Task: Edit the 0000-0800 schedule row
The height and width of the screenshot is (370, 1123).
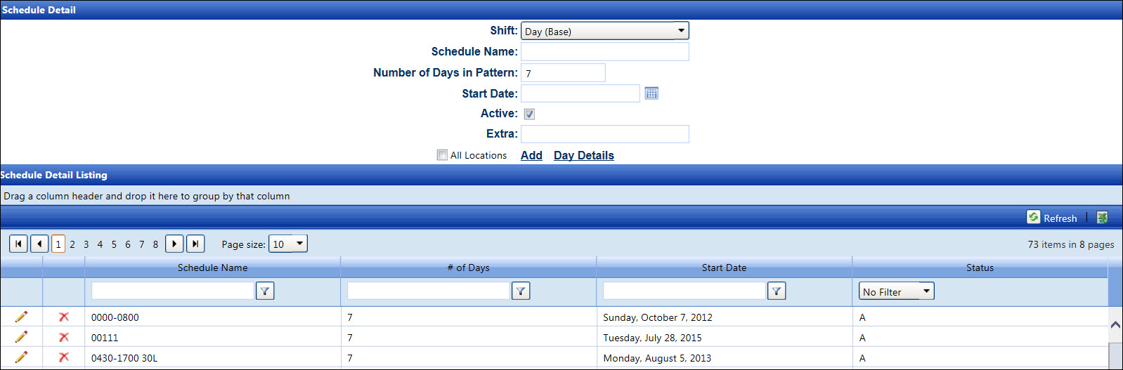Action: [21, 317]
